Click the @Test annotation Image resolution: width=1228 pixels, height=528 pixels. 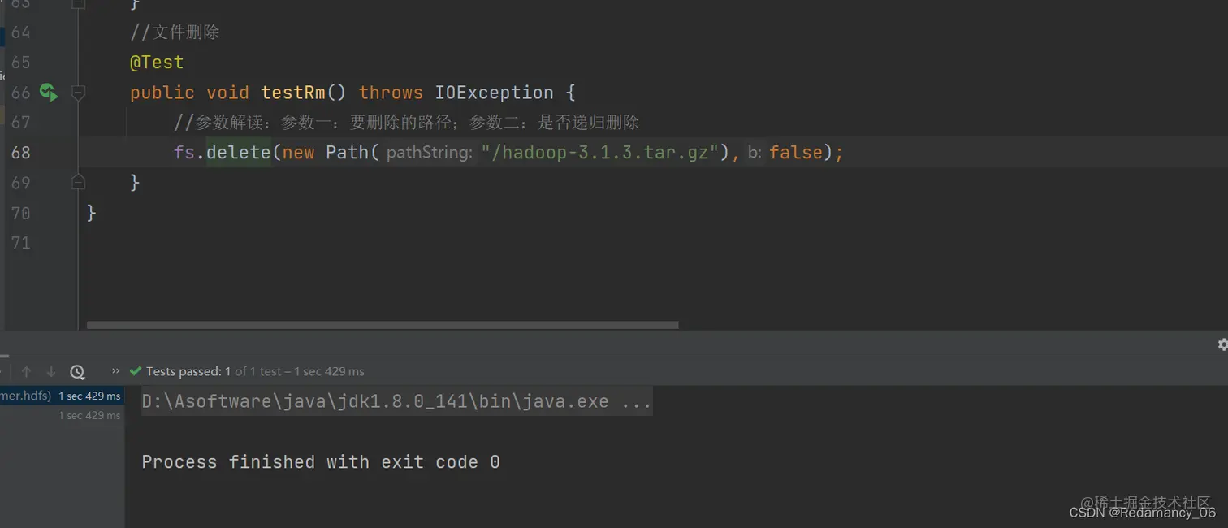157,63
